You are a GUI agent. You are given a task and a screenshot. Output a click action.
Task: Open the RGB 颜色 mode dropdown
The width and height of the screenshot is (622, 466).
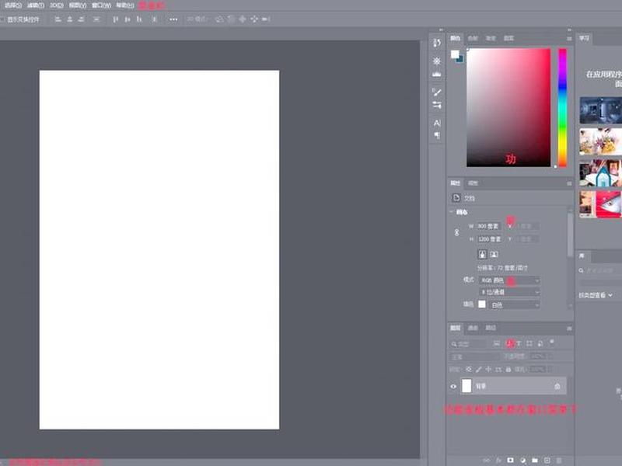(x=510, y=280)
